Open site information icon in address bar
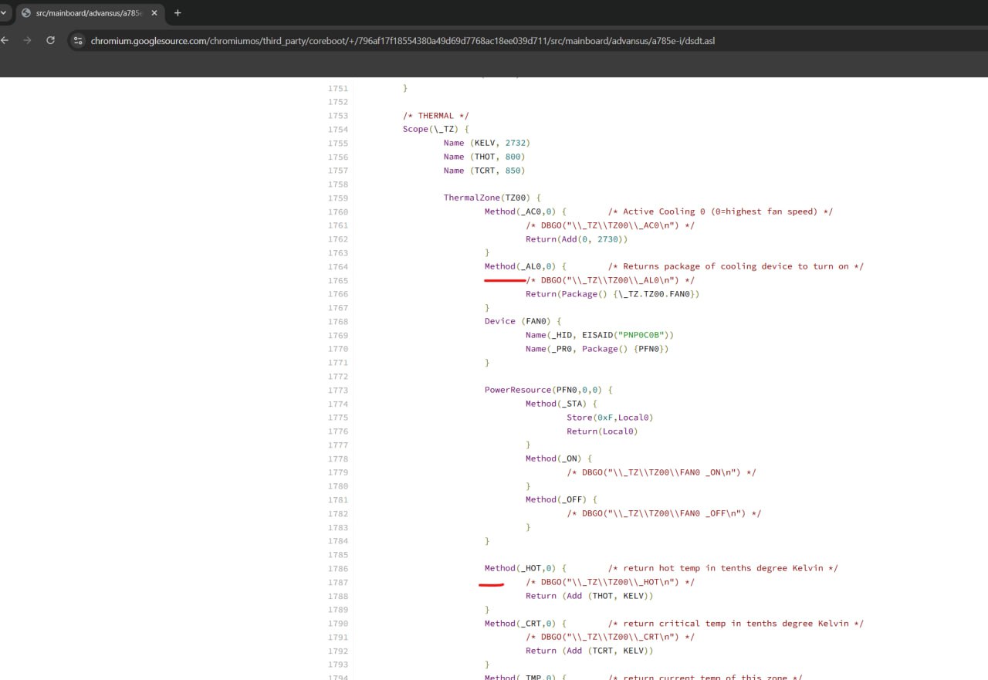 click(x=78, y=40)
